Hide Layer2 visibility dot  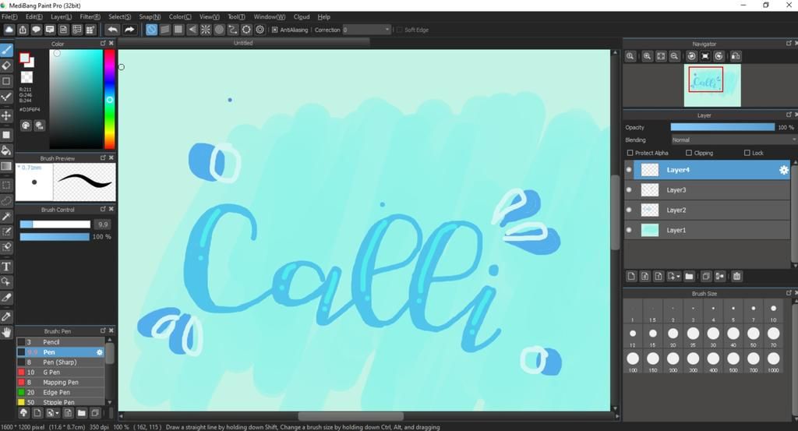pyautogui.click(x=629, y=210)
